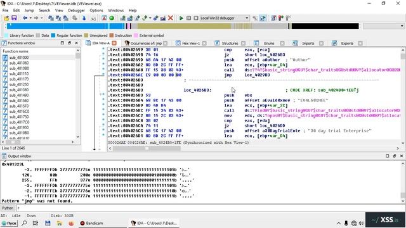Click the 'offset aAuthor' operand
The image size is (406, 228).
coord(262,60)
